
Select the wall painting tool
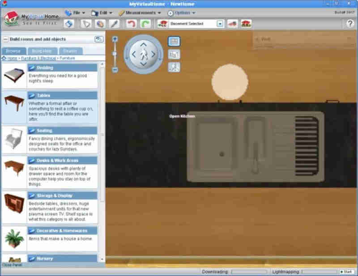click(x=69, y=25)
